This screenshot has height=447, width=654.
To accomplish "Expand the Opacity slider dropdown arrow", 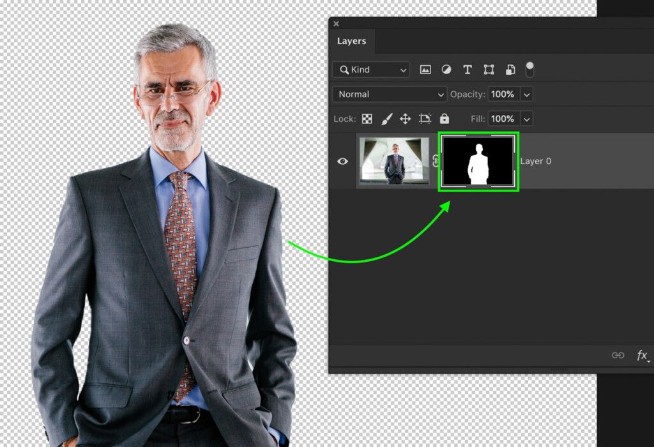I will point(526,95).
